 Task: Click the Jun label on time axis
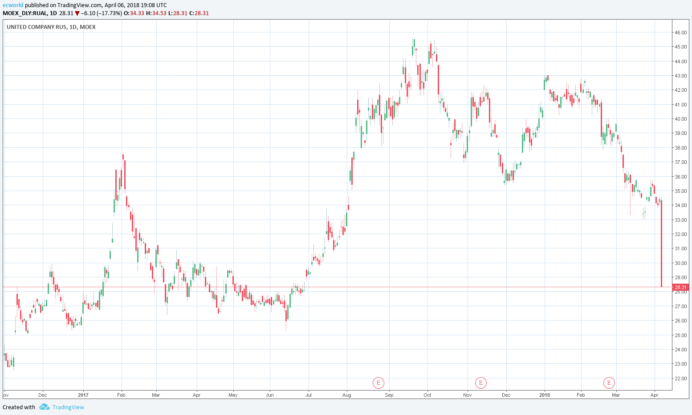click(270, 395)
